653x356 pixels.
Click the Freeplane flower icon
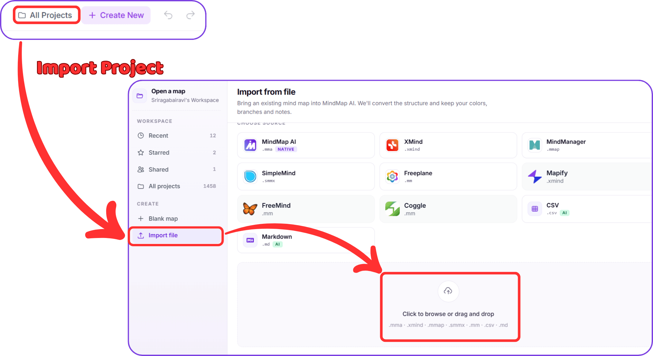point(392,177)
